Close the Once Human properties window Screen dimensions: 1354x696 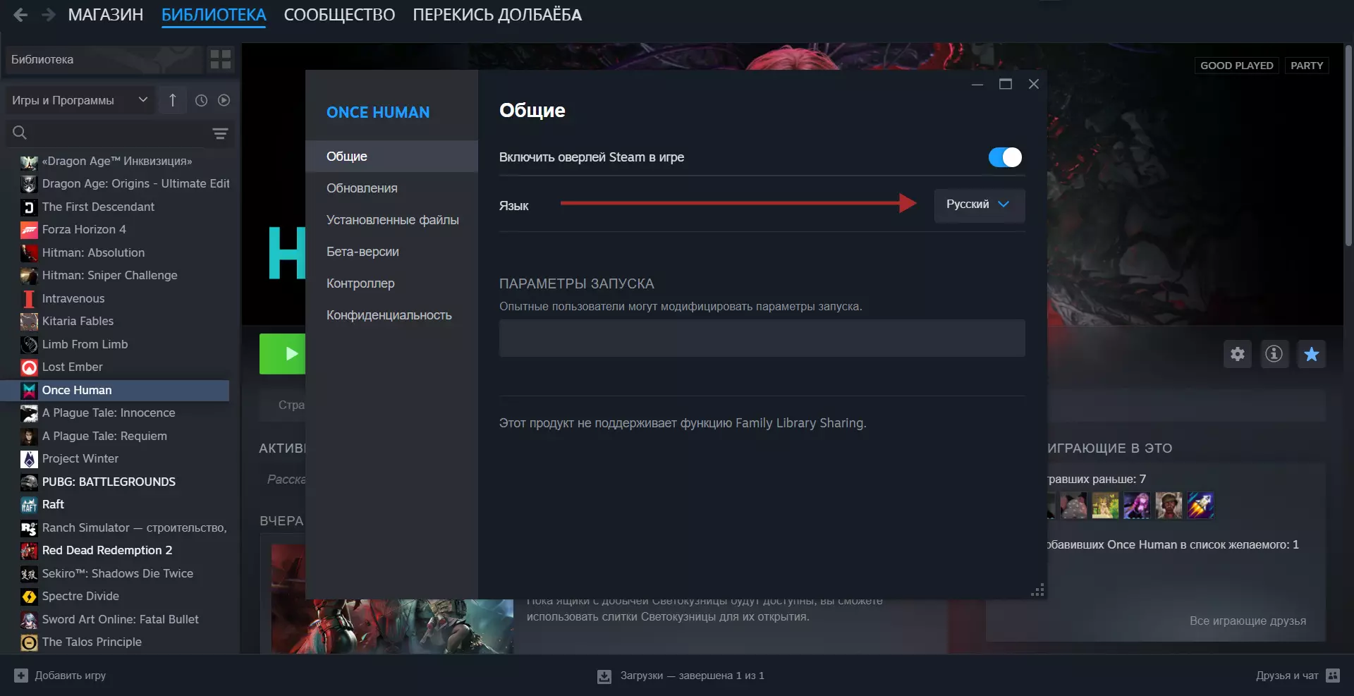tap(1034, 84)
